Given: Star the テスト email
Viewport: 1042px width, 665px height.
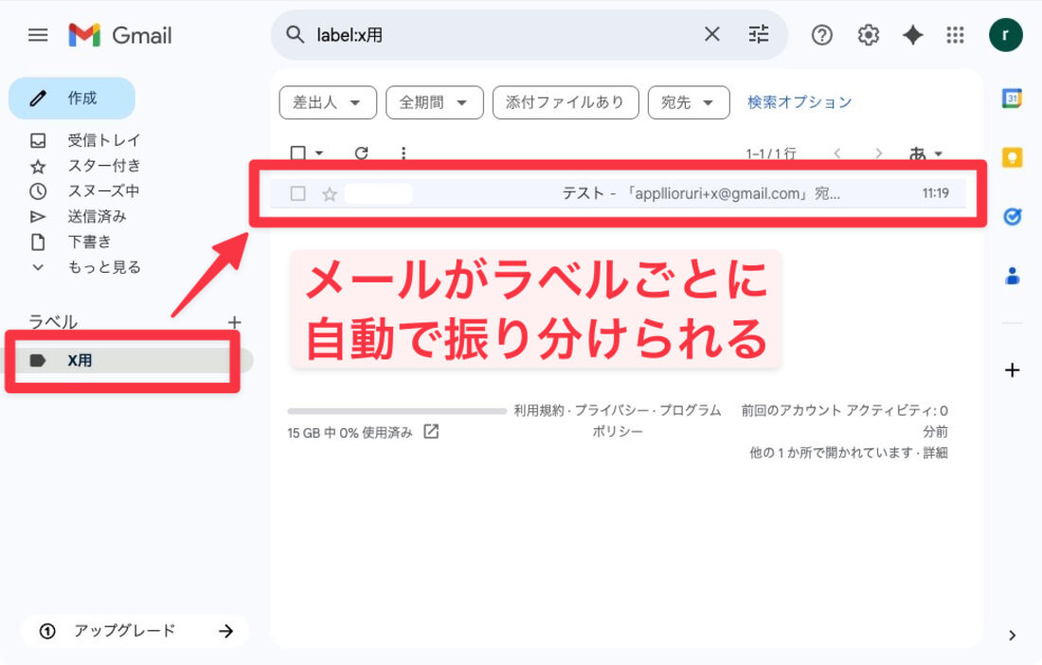Looking at the screenshot, I should point(330,194).
